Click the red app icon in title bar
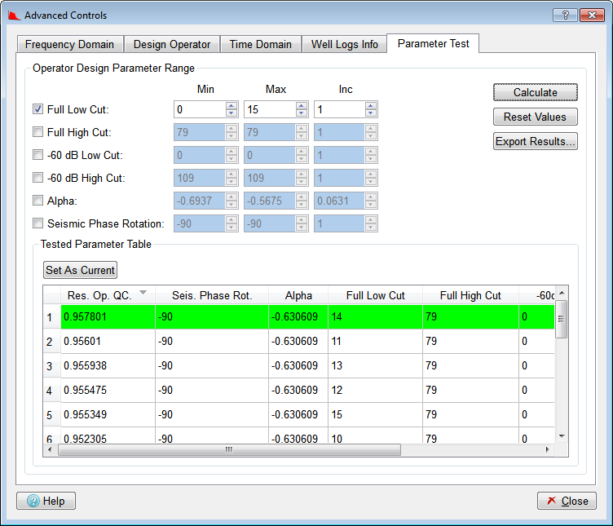Viewport: 613px width, 526px height. [x=14, y=15]
